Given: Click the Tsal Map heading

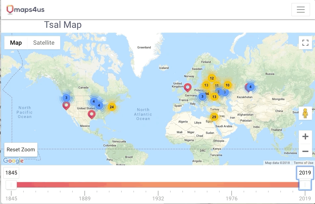Looking at the screenshot, I should (x=63, y=25).
